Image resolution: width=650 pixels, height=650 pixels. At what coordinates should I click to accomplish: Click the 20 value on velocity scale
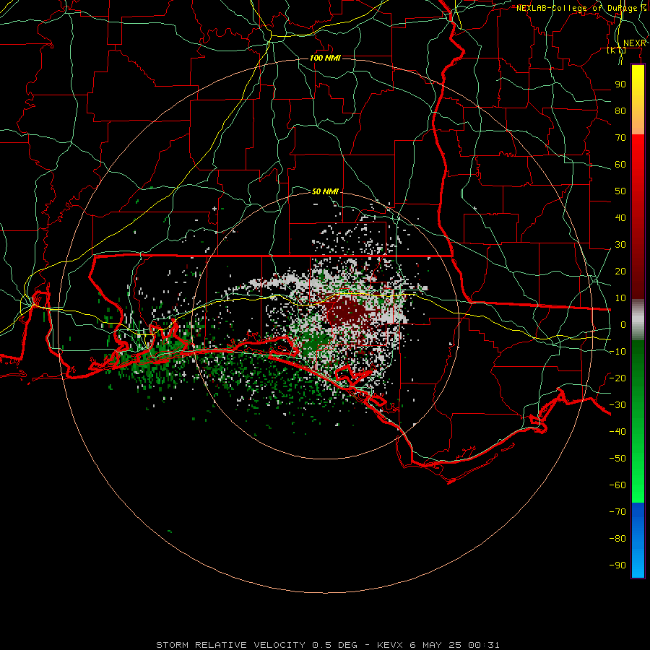620,272
